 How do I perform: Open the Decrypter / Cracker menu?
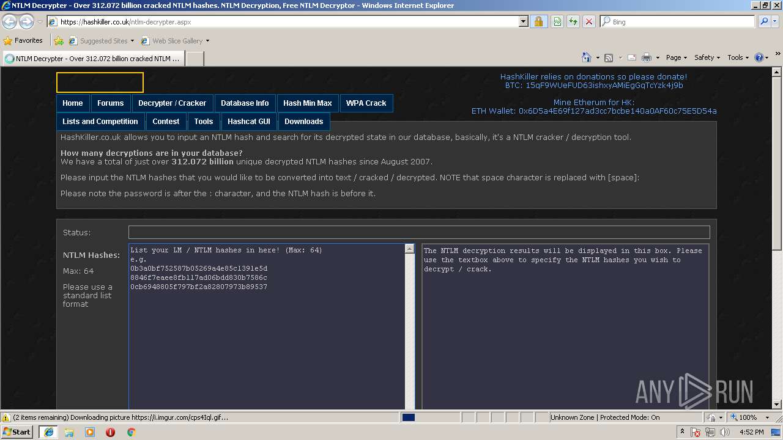pyautogui.click(x=173, y=103)
